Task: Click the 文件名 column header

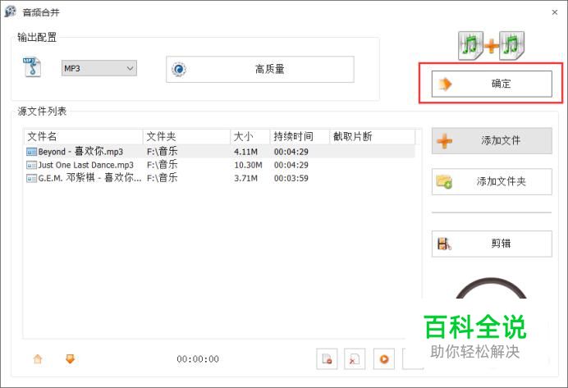Action: pyautogui.click(x=84, y=136)
